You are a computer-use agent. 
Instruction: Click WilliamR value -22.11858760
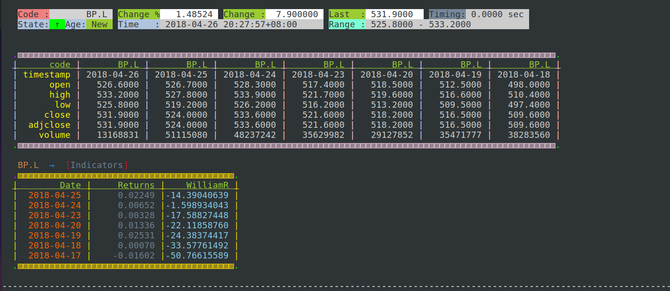pyautogui.click(x=197, y=225)
